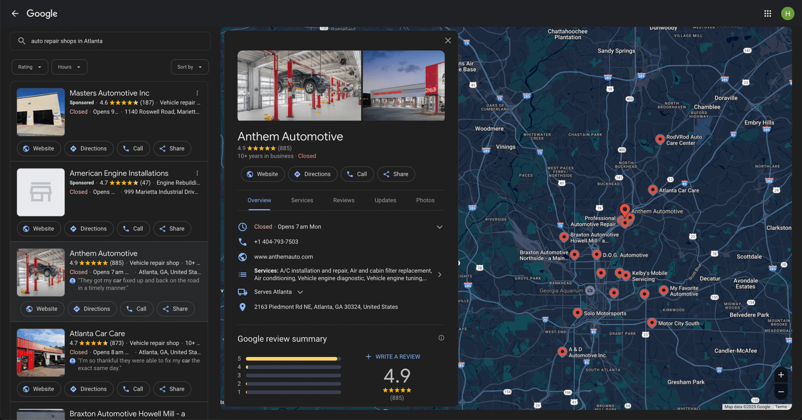Select the Overview tab

(259, 200)
